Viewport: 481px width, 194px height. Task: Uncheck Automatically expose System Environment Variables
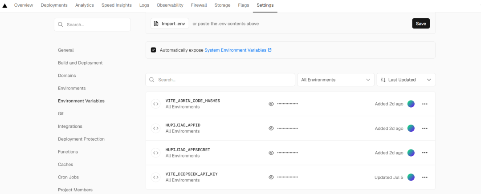point(153,50)
